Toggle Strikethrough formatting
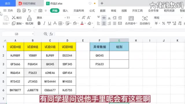 tap(55, 23)
